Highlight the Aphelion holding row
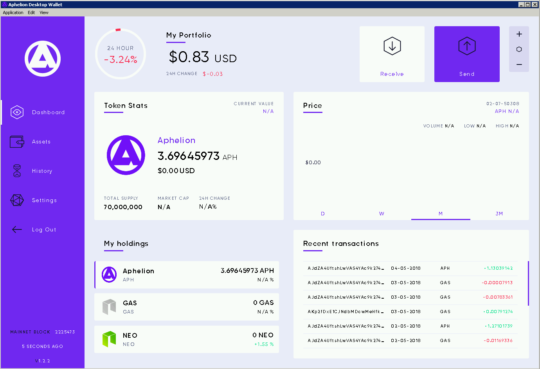 (187, 274)
